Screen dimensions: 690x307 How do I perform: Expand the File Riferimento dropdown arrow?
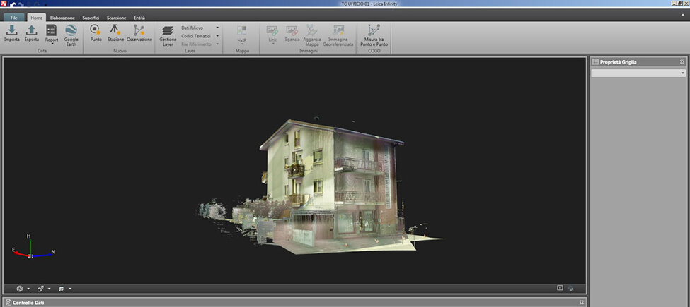(217, 44)
